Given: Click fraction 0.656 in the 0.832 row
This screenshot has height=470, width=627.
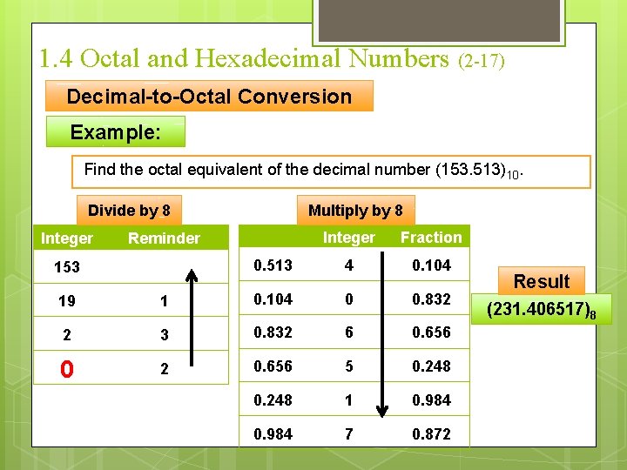Looking at the screenshot, I should point(431,332).
